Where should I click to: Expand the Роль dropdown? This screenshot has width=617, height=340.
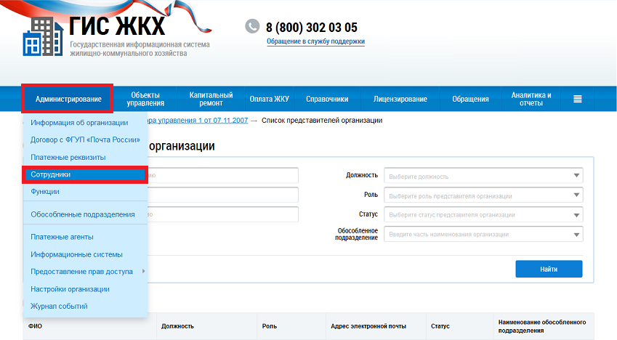tap(483, 195)
